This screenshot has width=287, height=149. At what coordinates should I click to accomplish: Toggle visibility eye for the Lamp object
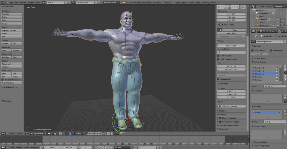(278, 22)
